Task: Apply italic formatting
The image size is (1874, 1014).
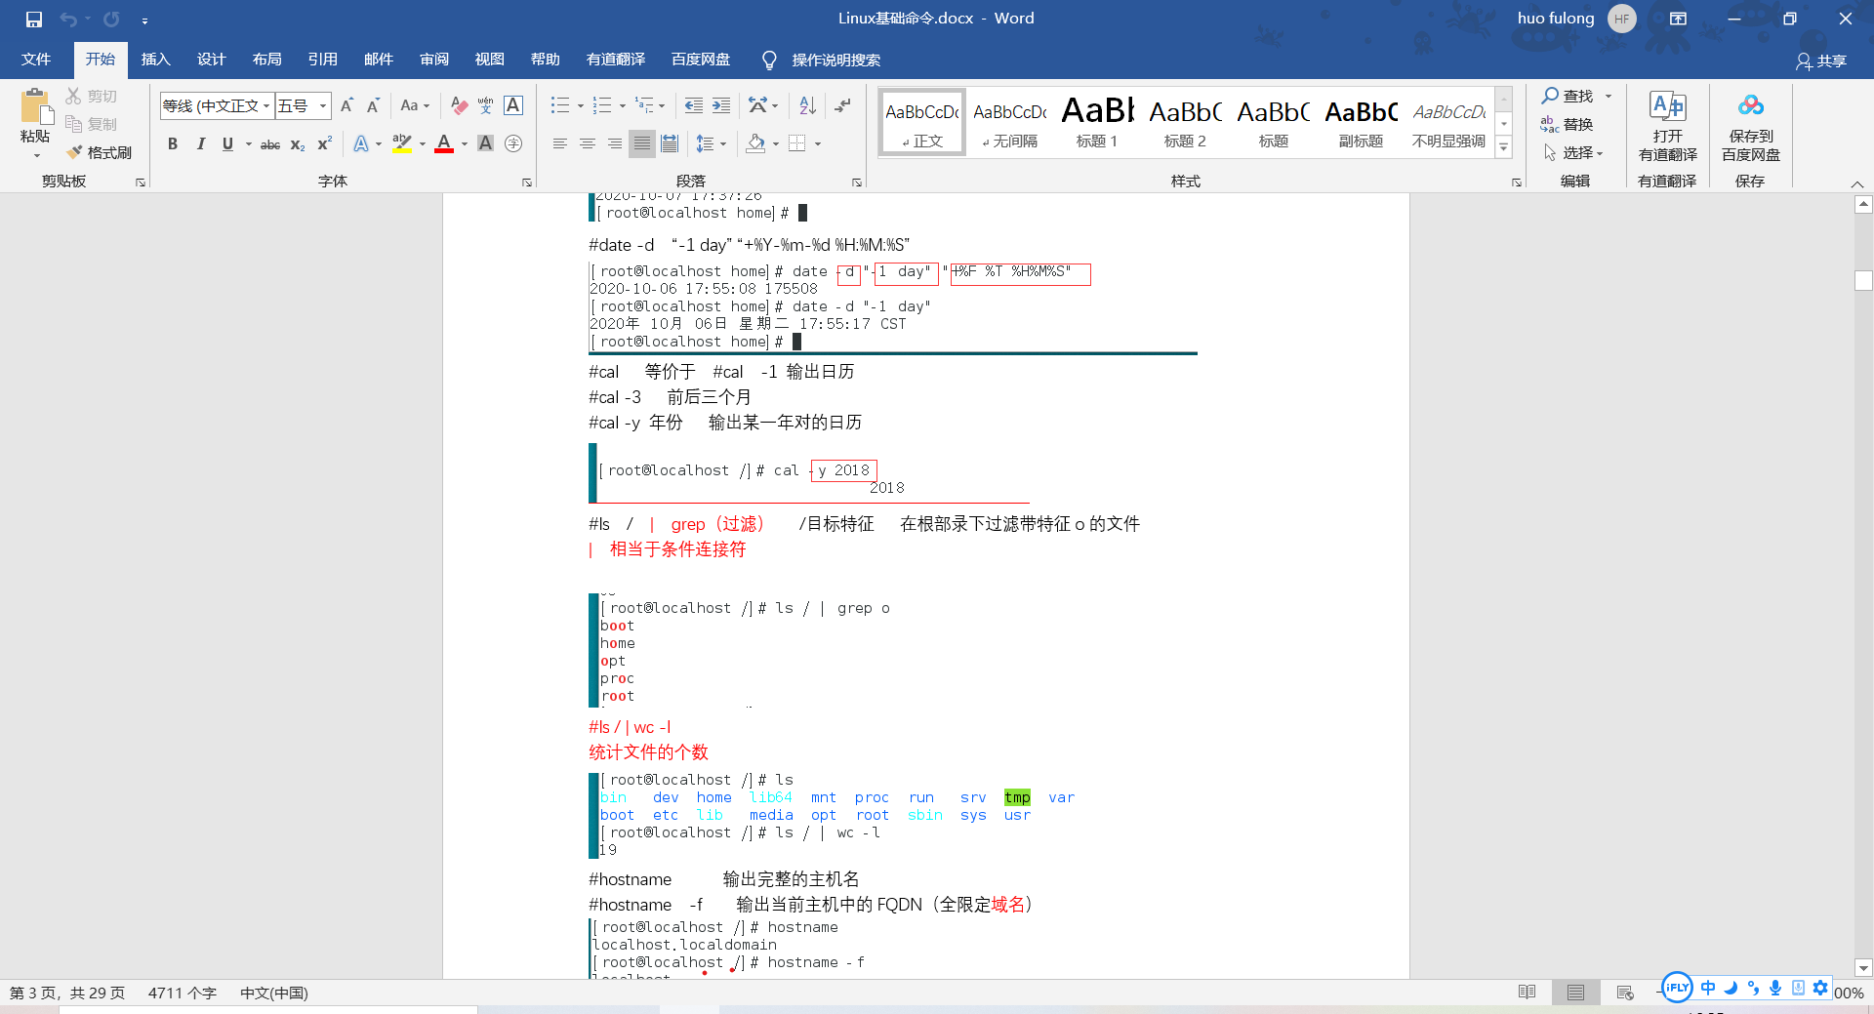Action: [200, 143]
